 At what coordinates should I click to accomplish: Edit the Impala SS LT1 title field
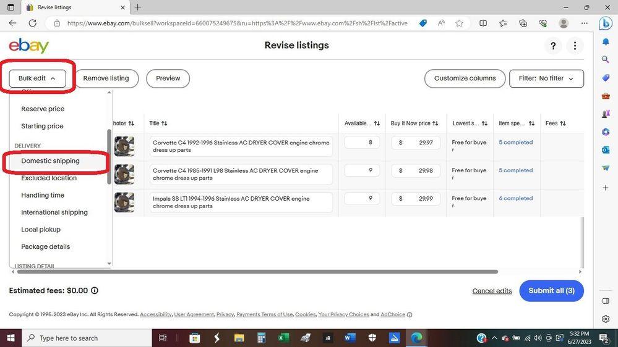coord(241,203)
